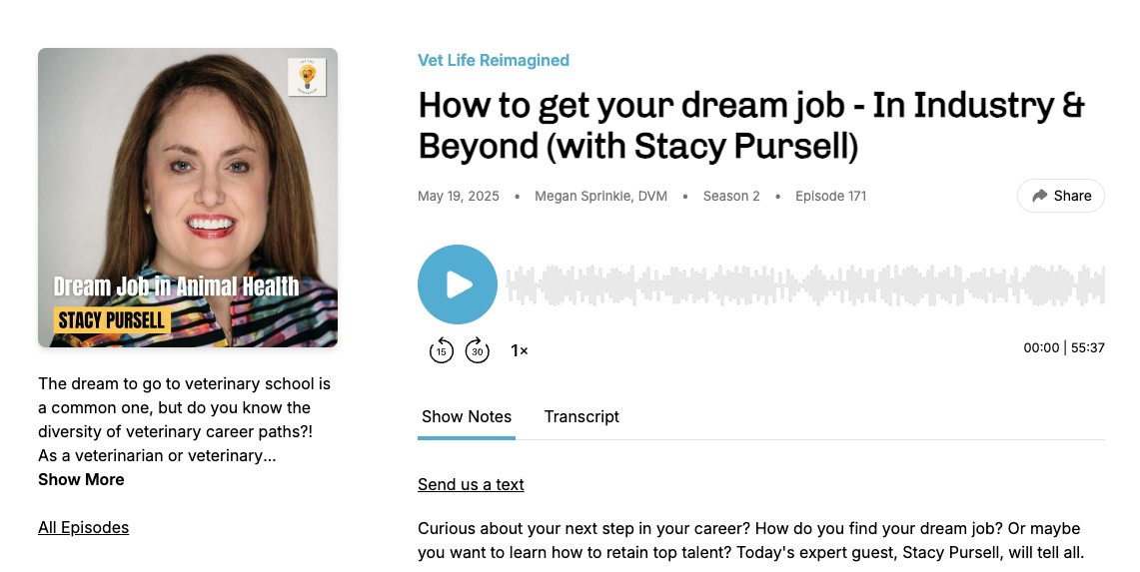The height and width of the screenshot is (572, 1140).
Task: Select the Megan Sprinkle, DVM author name
Action: [600, 197]
